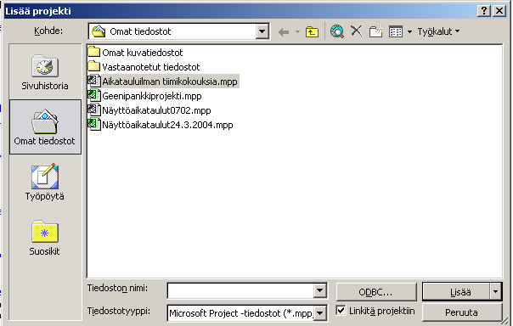Viewport: 513px width, 326px height.
Task: Click the Delete X toolbar icon
Action: [356, 31]
